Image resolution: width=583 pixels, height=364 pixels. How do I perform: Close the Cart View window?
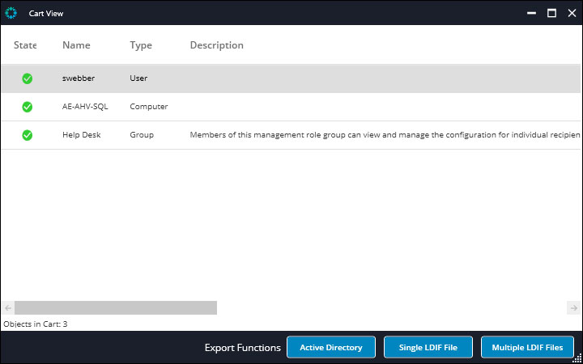click(x=572, y=13)
